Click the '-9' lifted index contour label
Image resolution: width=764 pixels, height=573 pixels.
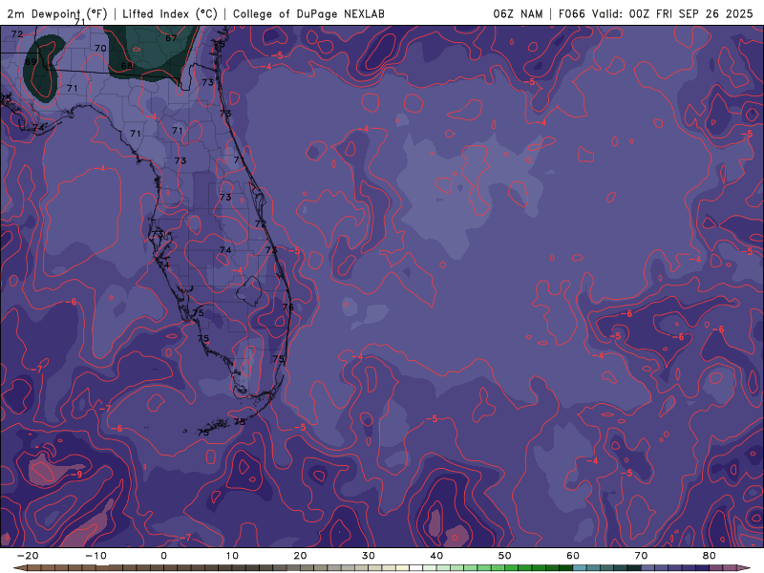[77, 474]
